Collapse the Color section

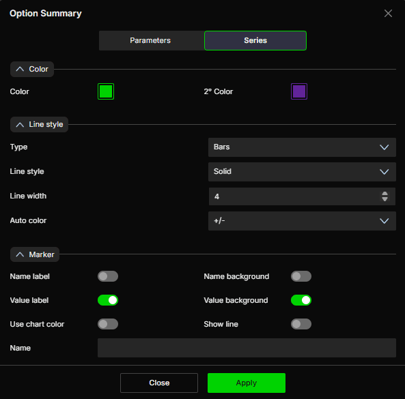32,69
